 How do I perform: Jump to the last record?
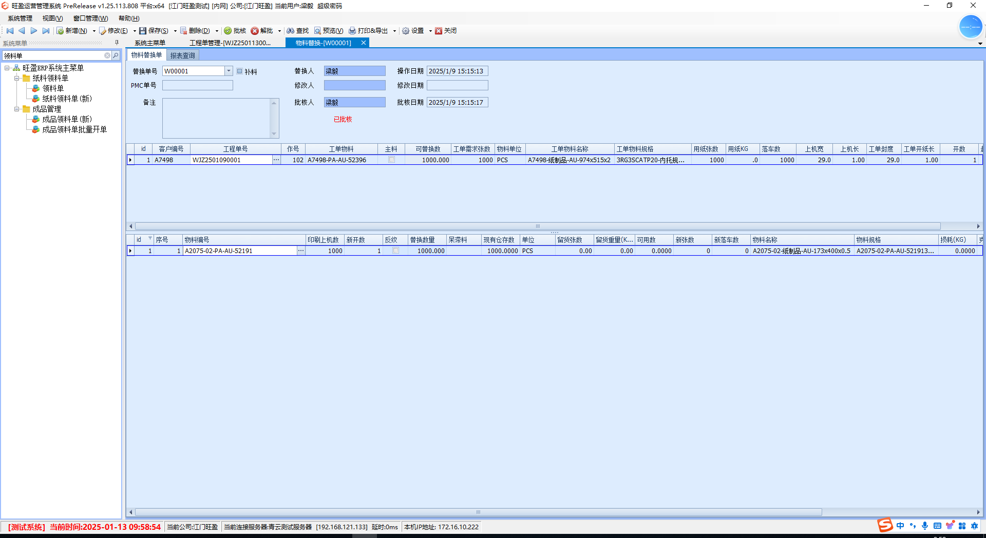pos(46,31)
